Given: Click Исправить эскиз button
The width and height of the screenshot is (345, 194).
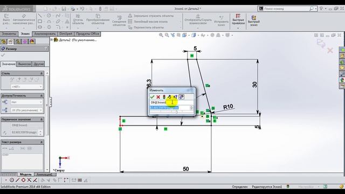Looking at the screenshot, I should (221, 21).
